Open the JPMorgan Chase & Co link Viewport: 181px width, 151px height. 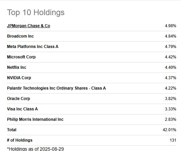click(x=28, y=26)
